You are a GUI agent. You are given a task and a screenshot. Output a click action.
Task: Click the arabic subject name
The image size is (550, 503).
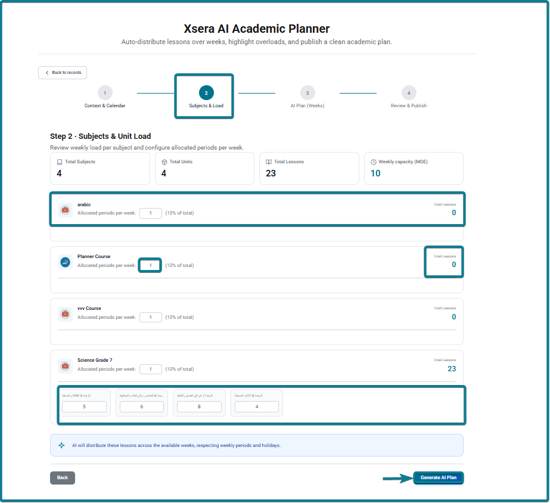click(84, 204)
